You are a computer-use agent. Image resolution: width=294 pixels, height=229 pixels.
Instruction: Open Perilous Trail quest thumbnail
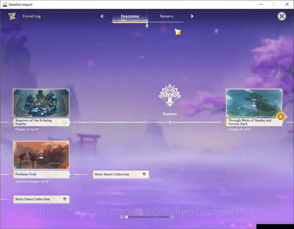pyautogui.click(x=41, y=155)
